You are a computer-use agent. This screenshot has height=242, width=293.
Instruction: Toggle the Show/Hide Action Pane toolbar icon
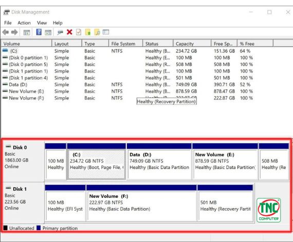pos(48,32)
